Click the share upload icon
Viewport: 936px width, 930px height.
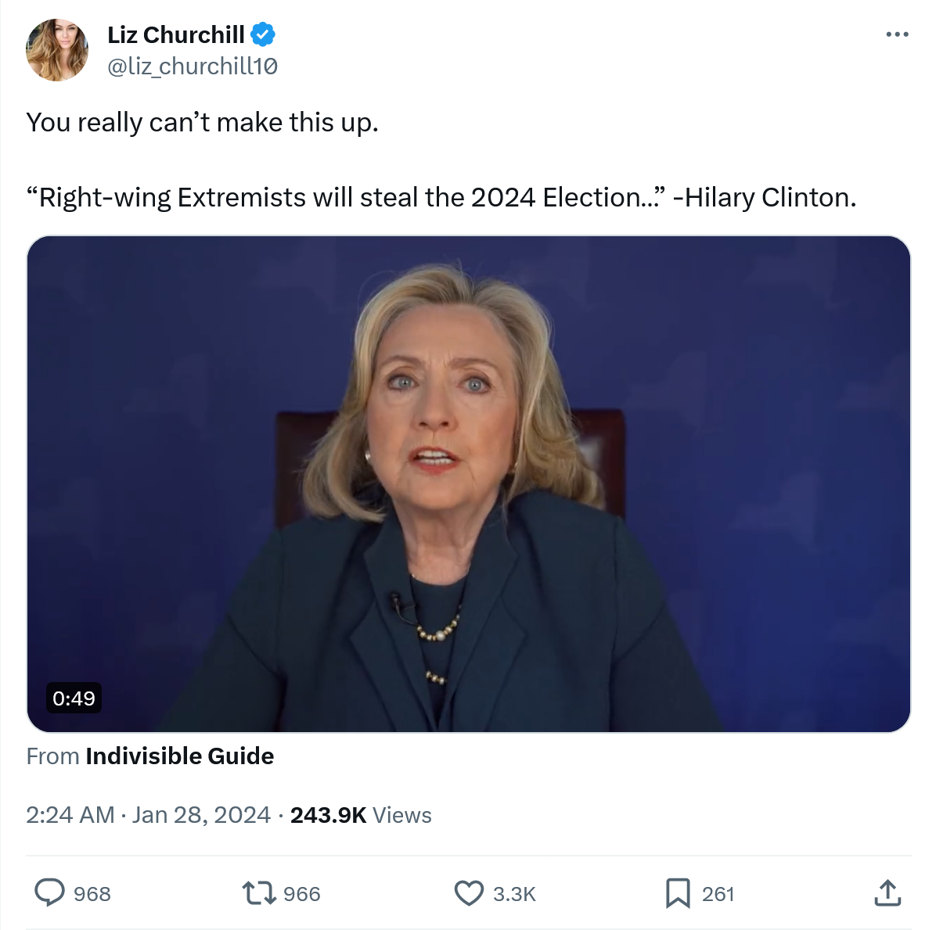[887, 892]
